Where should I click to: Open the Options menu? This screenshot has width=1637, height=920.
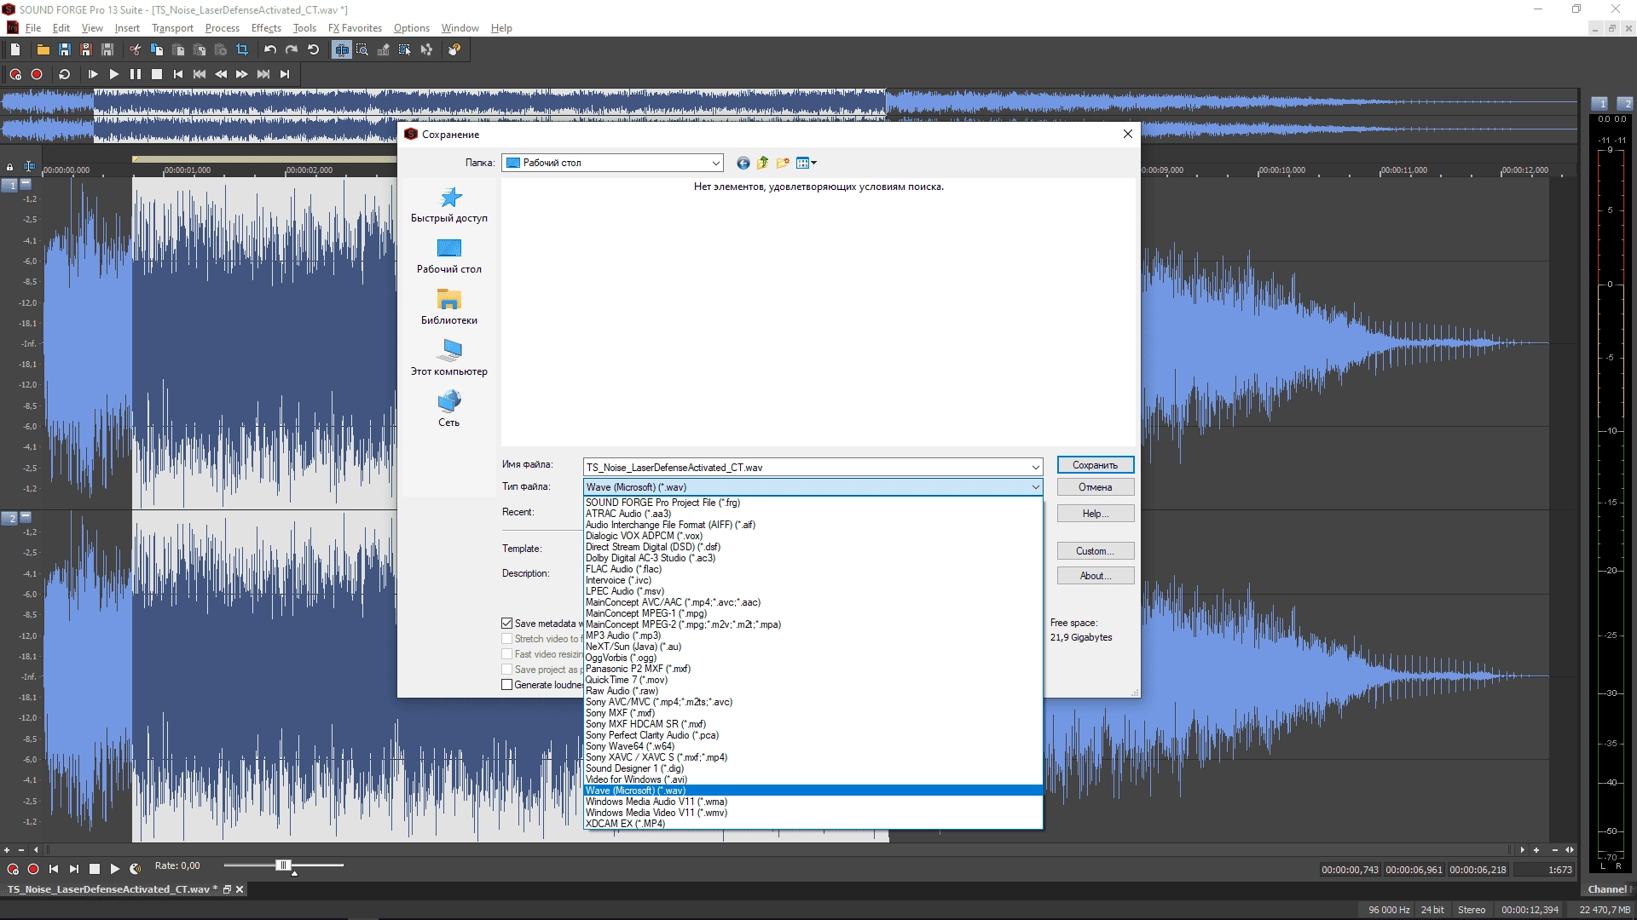[411, 28]
